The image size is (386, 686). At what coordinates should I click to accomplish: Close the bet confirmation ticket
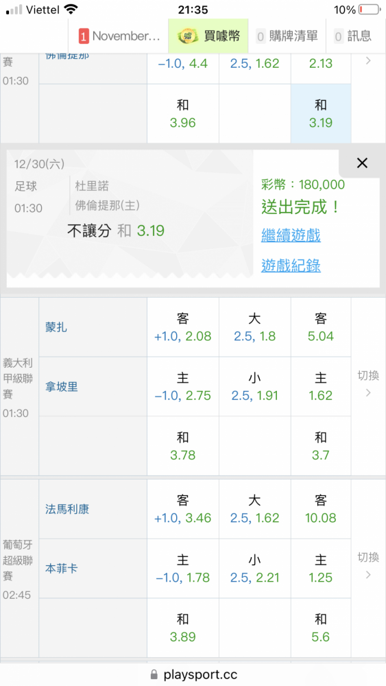[362, 163]
